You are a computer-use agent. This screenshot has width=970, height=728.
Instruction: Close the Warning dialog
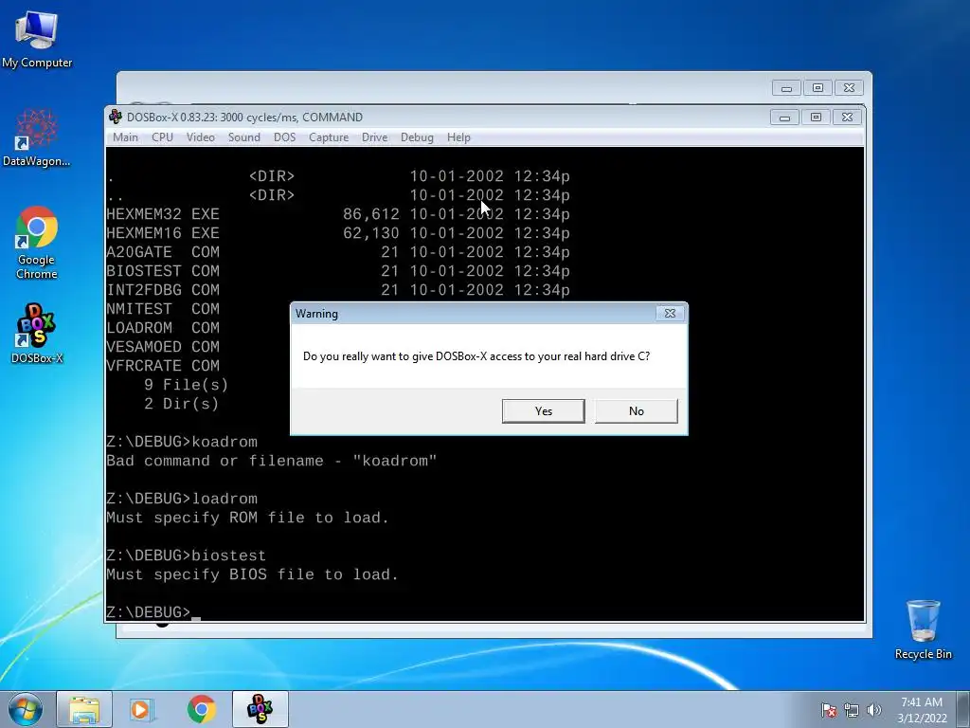pos(670,313)
